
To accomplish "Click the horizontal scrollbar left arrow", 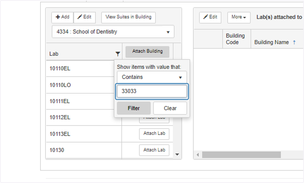I will 198,155.
